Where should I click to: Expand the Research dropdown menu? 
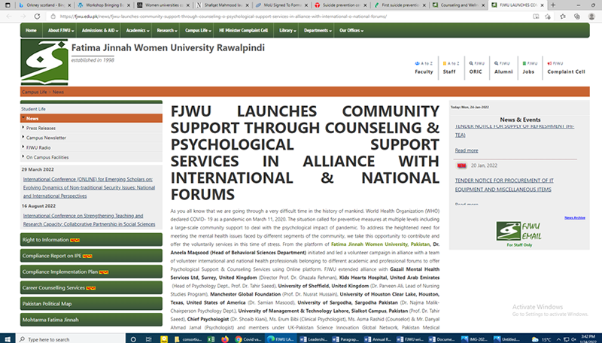166,30
